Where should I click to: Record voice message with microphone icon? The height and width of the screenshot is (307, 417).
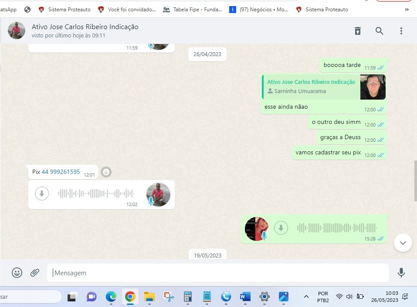click(x=401, y=273)
